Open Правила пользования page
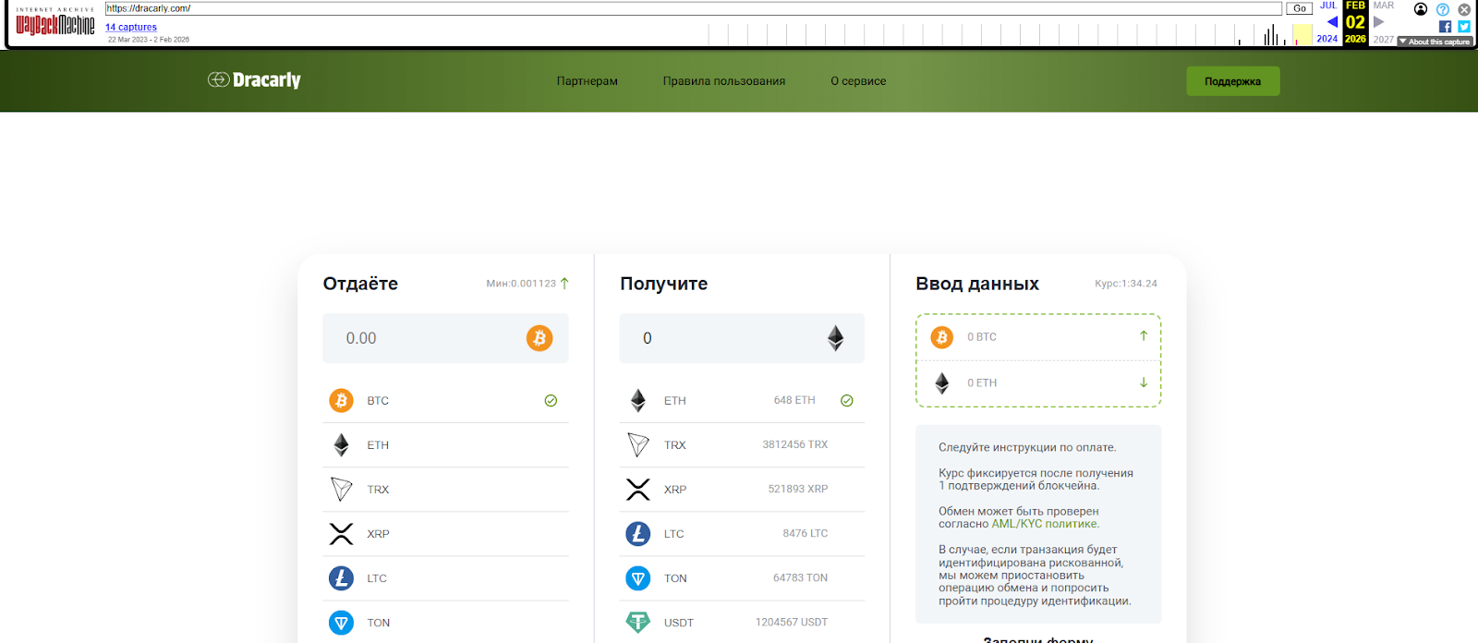The image size is (1478, 643). click(723, 81)
